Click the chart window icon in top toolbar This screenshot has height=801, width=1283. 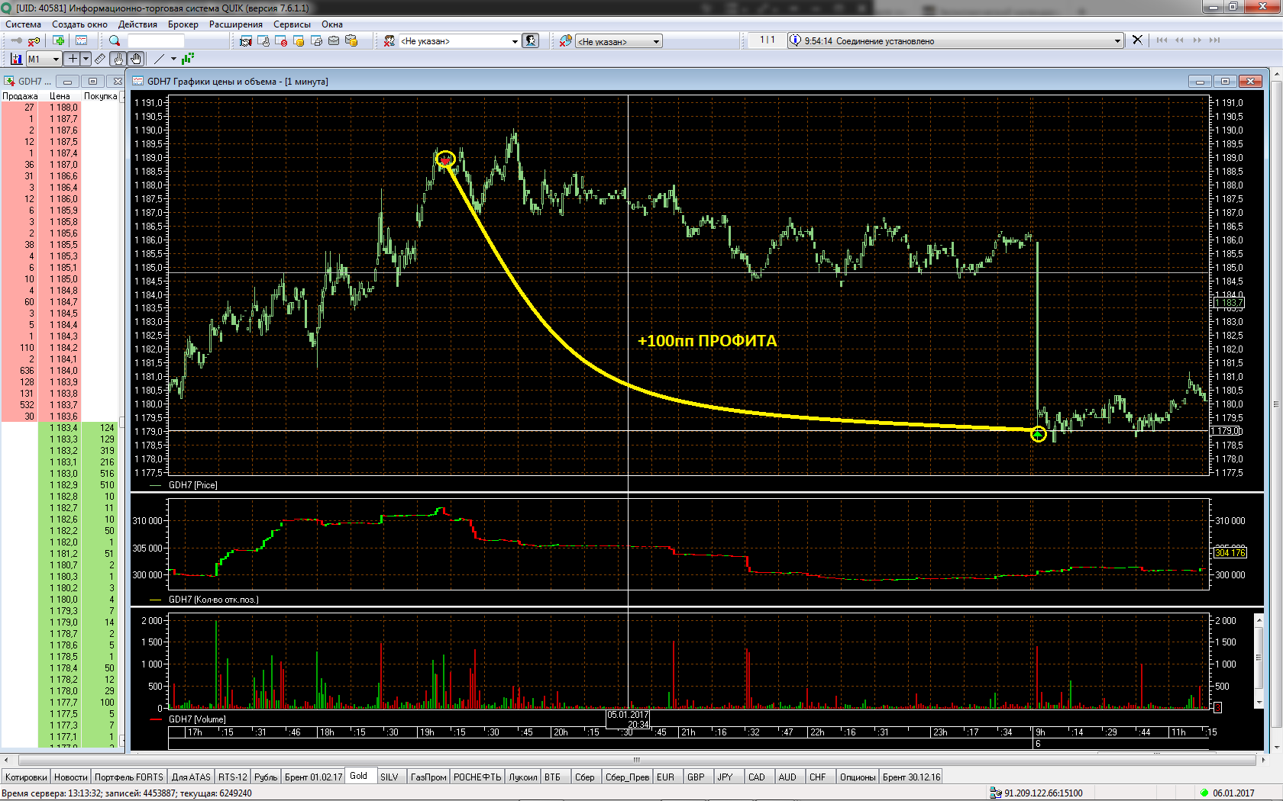(81, 40)
